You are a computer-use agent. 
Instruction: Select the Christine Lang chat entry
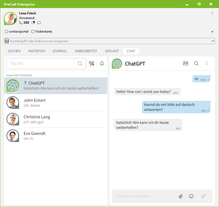point(55,119)
